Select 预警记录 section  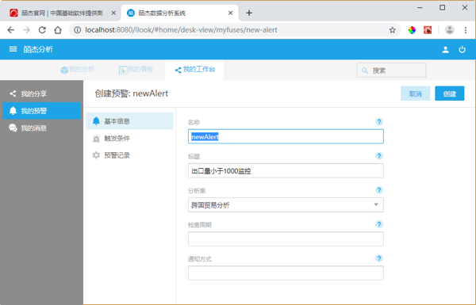point(129,155)
